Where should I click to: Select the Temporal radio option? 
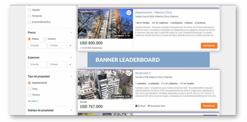pyautogui.click(x=29, y=16)
